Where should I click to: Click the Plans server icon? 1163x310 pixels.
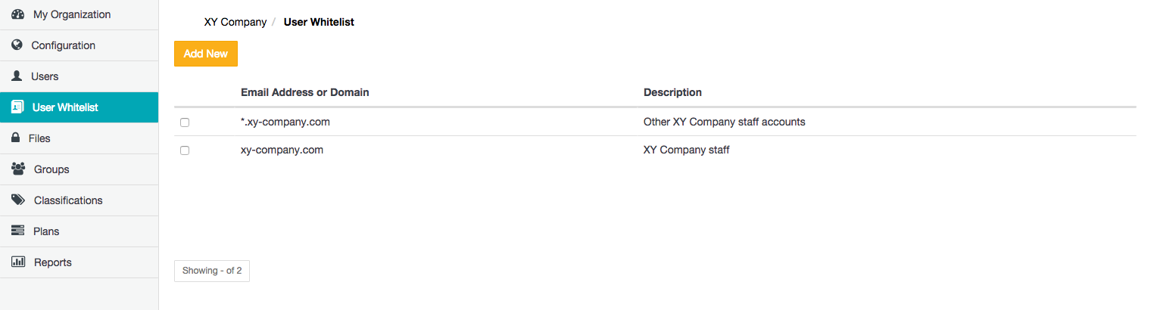[x=18, y=231]
